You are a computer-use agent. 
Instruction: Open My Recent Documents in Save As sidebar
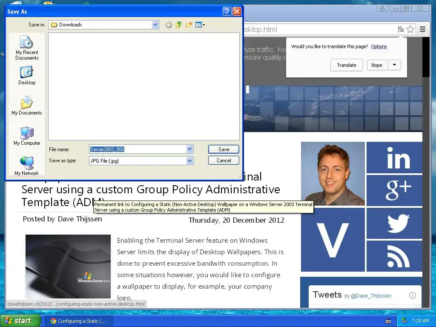pos(27,48)
